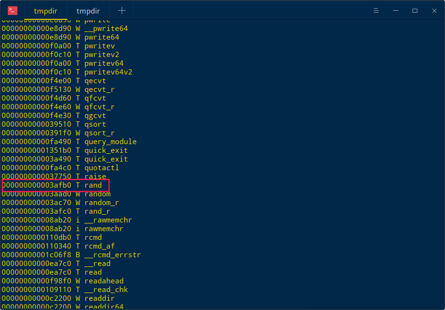Switch to the first tmpdir tab
The height and width of the screenshot is (310, 445).
pyautogui.click(x=46, y=10)
